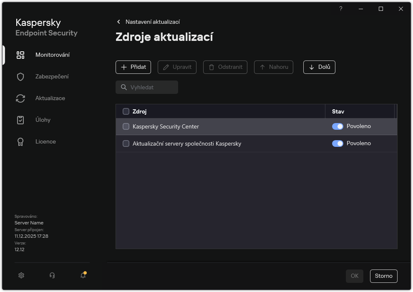Select the Zabezpečení shield icon
The image size is (413, 292).
20,76
